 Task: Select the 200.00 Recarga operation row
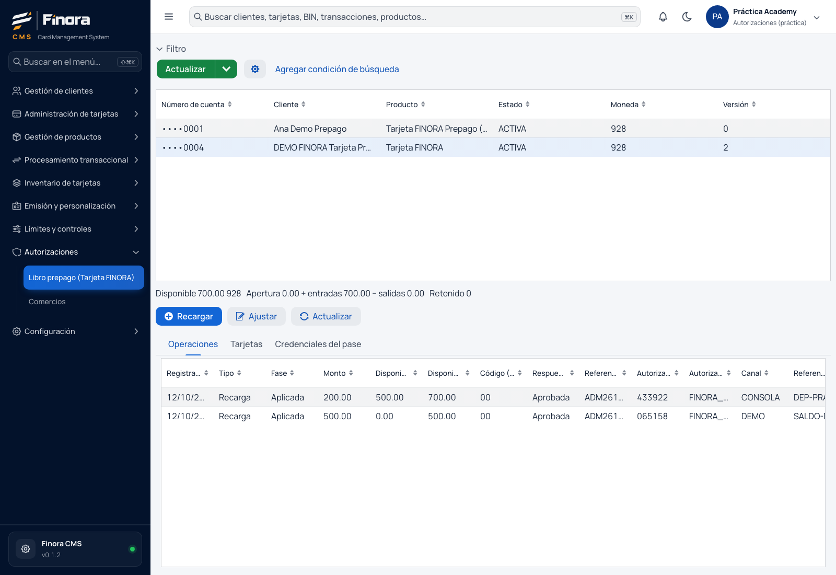pos(493,397)
